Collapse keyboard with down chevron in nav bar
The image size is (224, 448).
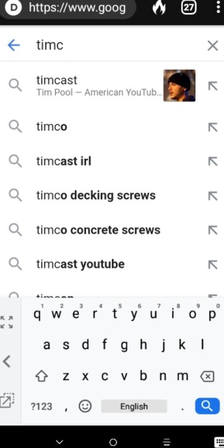coord(59,442)
